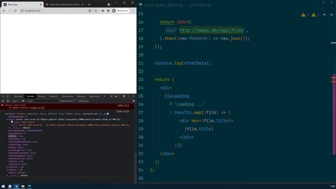The image size is (336, 189).
Task: Collapse the logged status error object
Action: point(5,114)
